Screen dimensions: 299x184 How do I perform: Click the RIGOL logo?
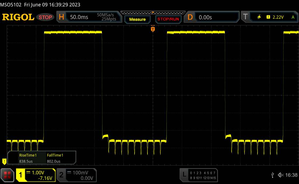18,17
